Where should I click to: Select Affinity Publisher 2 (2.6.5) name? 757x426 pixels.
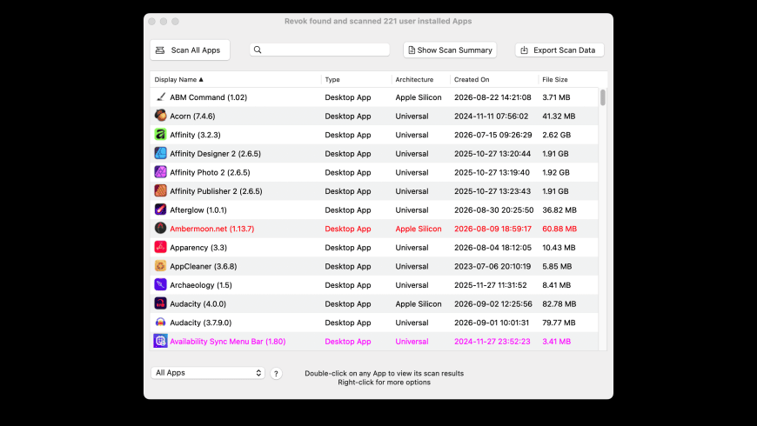(x=217, y=191)
